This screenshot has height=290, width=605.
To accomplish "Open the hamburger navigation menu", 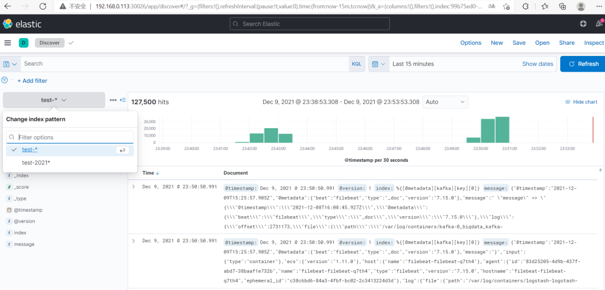I will (8, 43).
